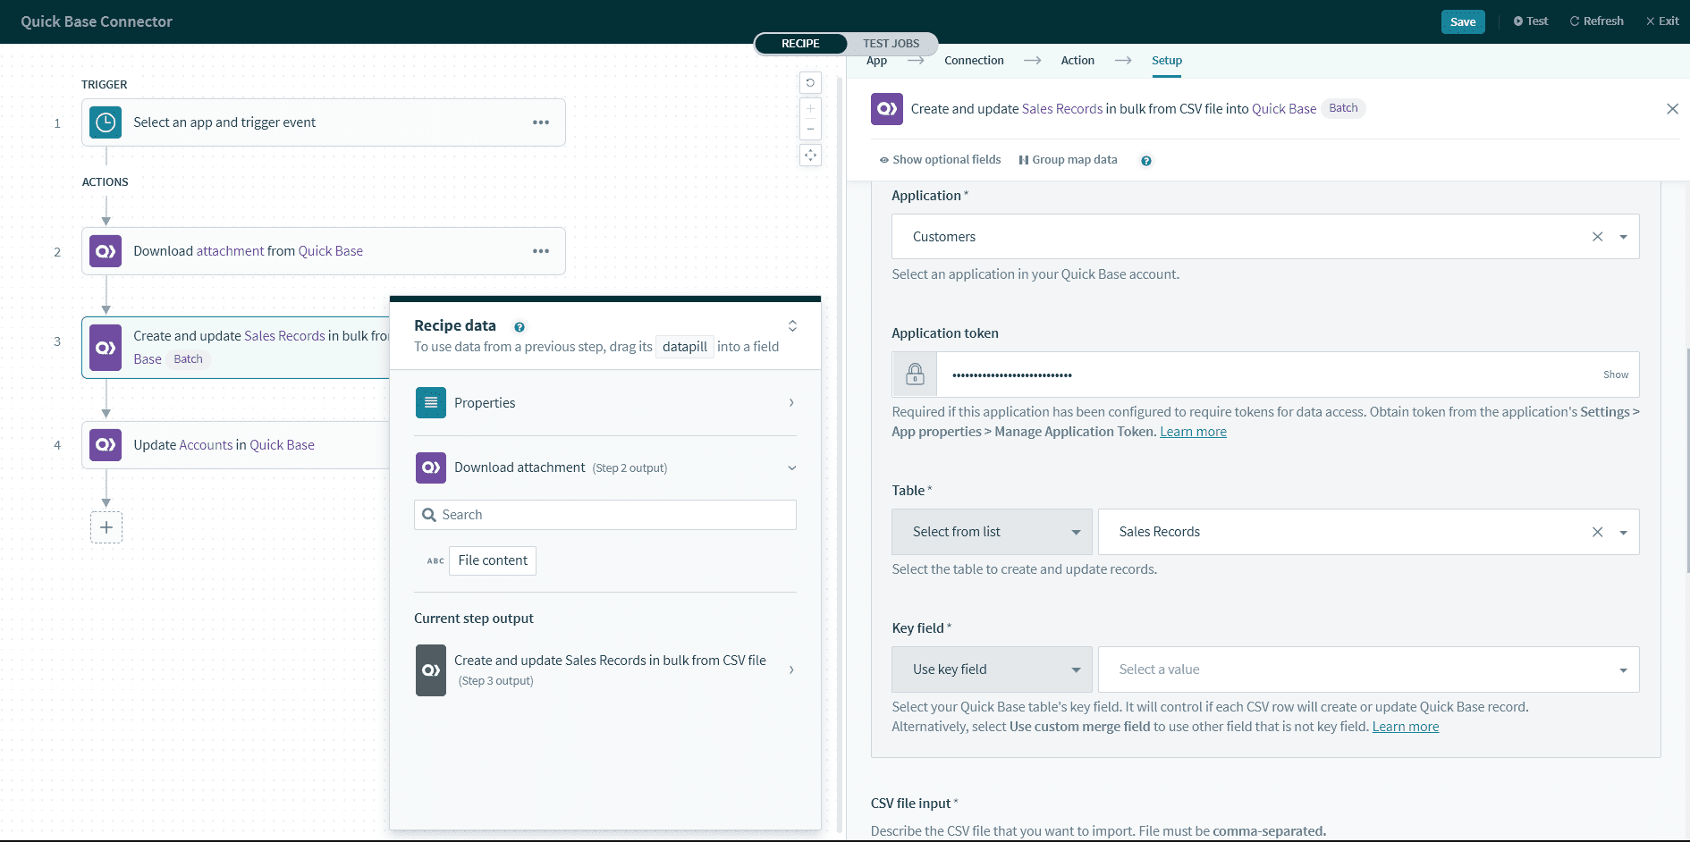Click the Save button
The image size is (1690, 842).
pyautogui.click(x=1462, y=21)
